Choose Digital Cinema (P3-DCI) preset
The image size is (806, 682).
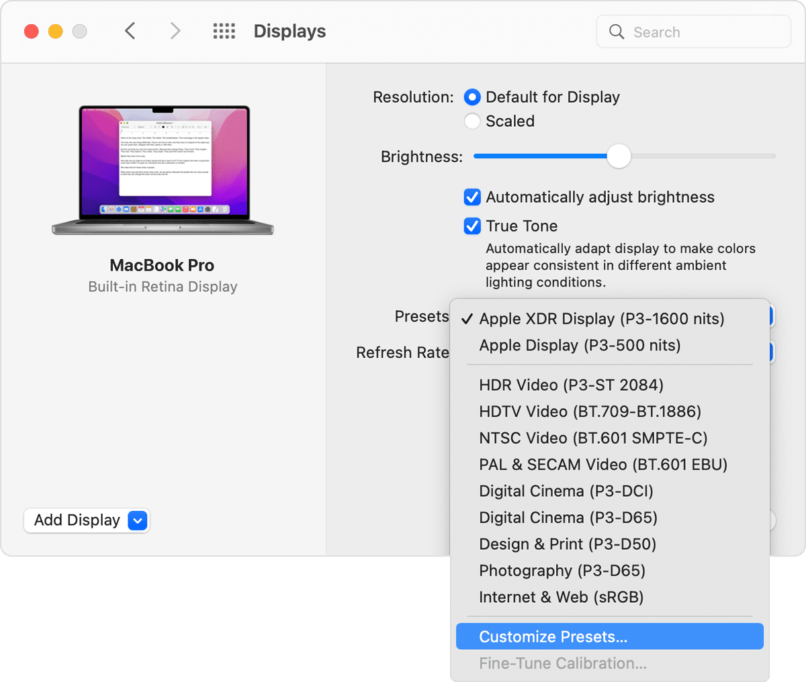pos(610,491)
